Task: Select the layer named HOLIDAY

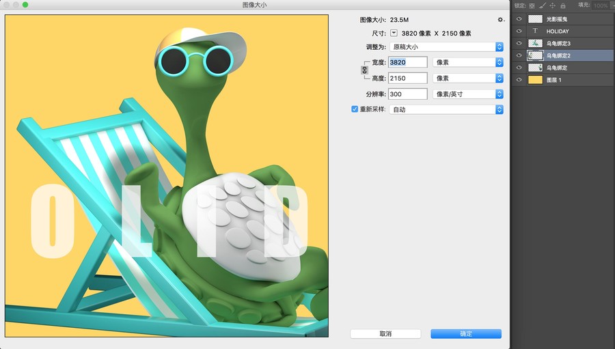Action: tap(558, 31)
